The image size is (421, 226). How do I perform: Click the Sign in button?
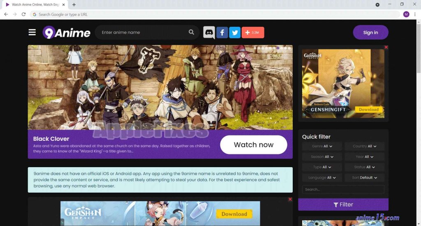[370, 33]
